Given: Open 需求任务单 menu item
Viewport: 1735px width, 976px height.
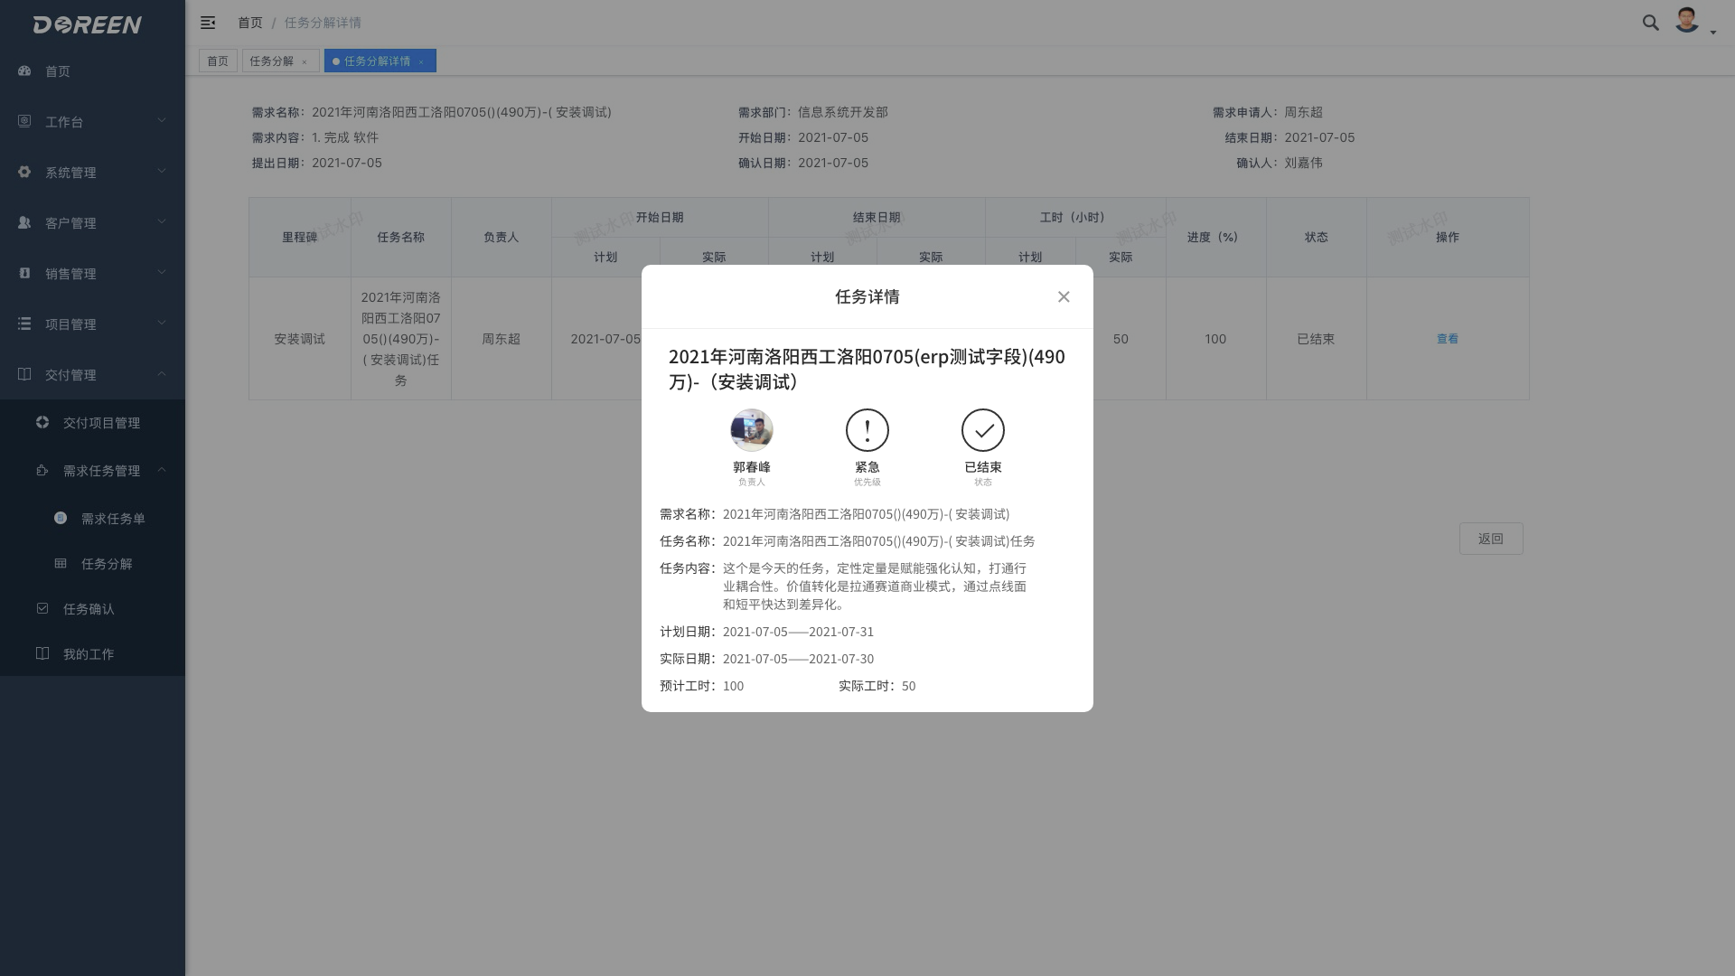Looking at the screenshot, I should (x=92, y=519).
